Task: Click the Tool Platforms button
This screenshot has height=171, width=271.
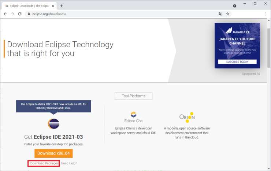Action: 133,96
